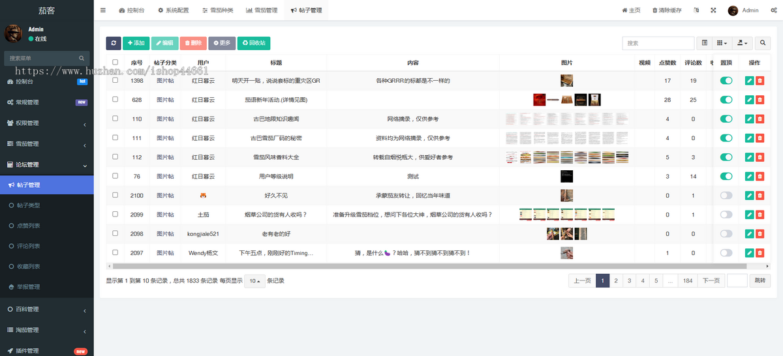783x356 pixels.
Task: Click the horizontal table scrollbar
Action: [429, 266]
